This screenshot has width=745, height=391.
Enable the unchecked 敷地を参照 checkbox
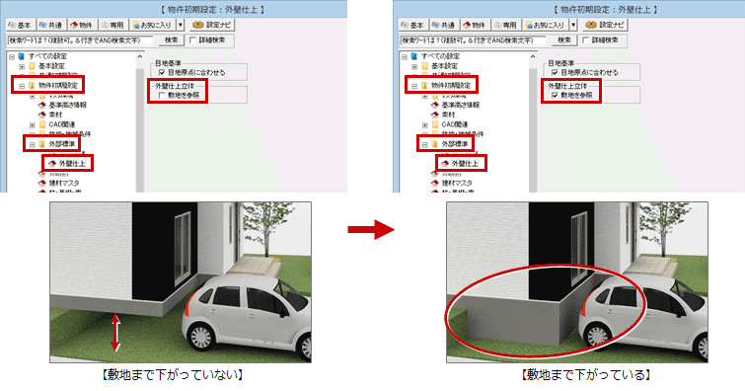(162, 95)
